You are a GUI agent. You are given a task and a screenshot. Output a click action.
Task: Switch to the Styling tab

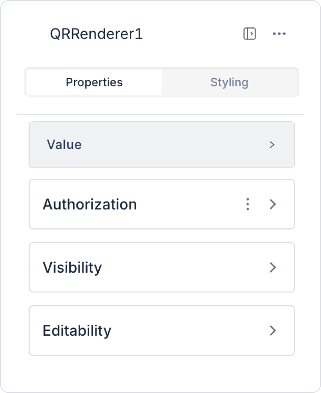pyautogui.click(x=229, y=82)
